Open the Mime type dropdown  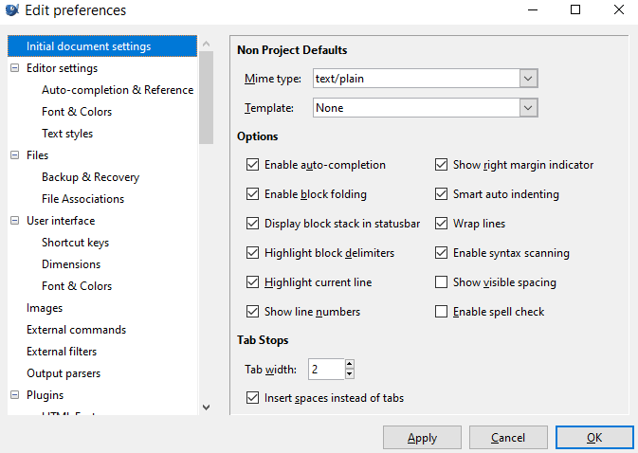tap(529, 79)
